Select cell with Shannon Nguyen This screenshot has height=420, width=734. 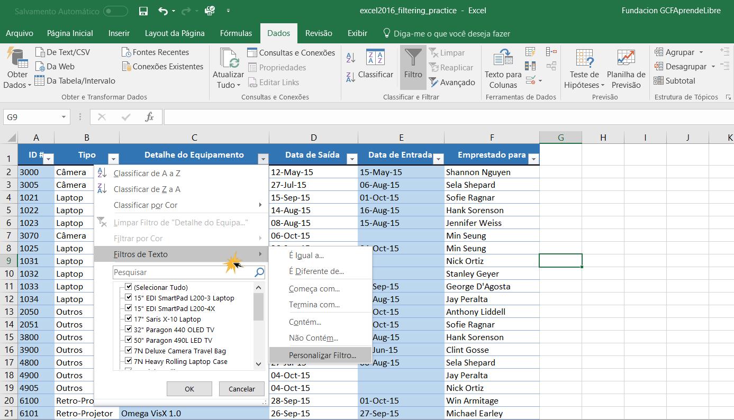click(x=492, y=172)
